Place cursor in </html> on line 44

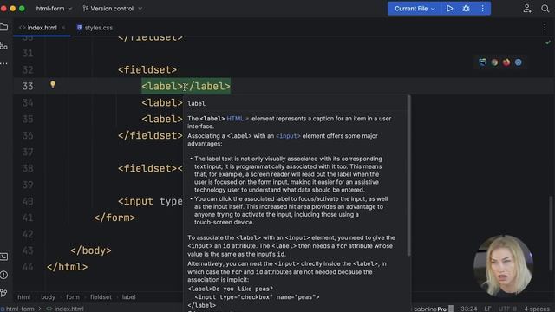[x=68, y=267]
